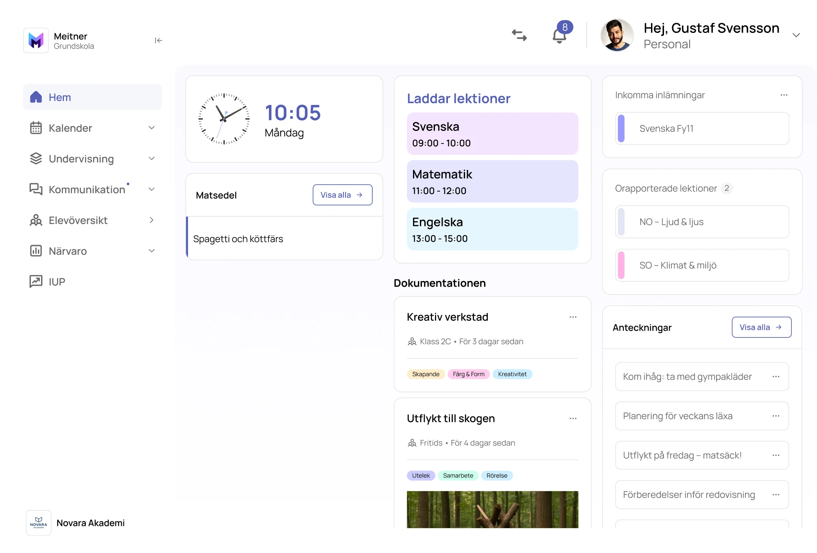
Task: Open the user account dropdown chevron
Action: (x=796, y=35)
